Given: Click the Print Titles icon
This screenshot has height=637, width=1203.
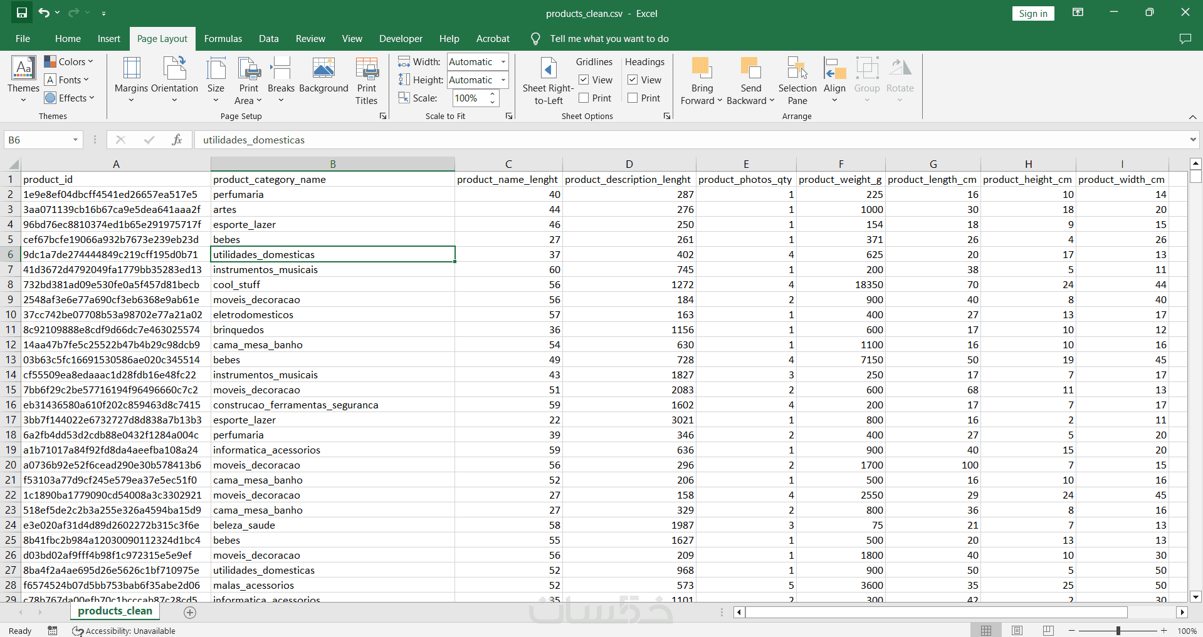Looking at the screenshot, I should 366,79.
